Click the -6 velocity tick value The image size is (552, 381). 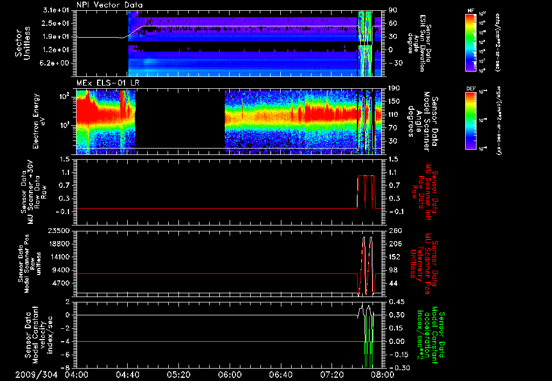[x=66, y=355]
